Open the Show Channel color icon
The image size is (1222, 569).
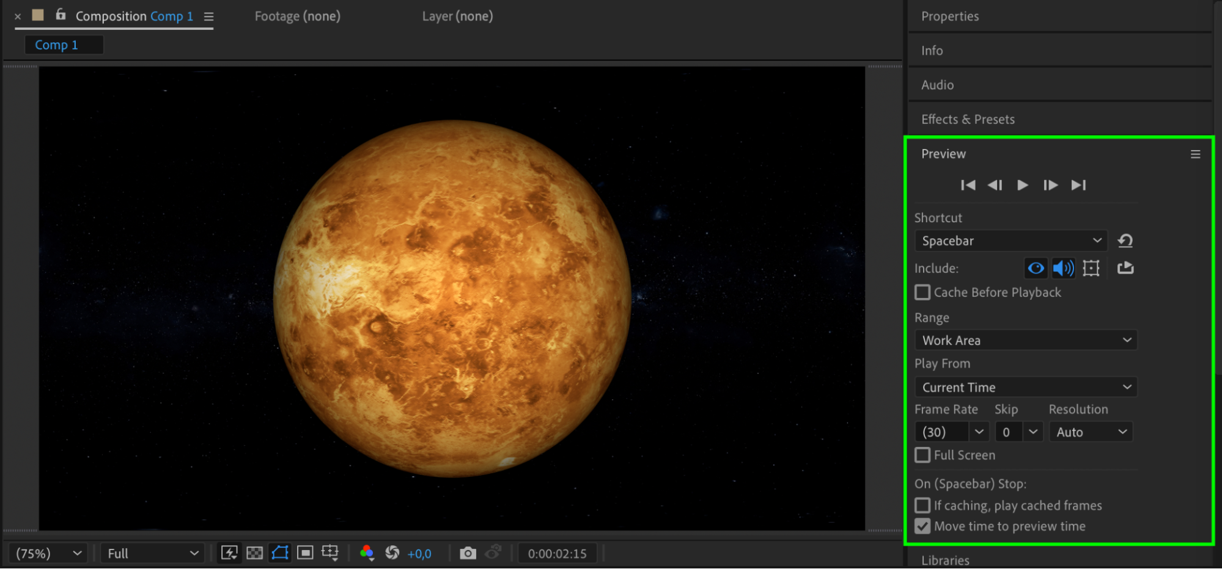coord(367,553)
